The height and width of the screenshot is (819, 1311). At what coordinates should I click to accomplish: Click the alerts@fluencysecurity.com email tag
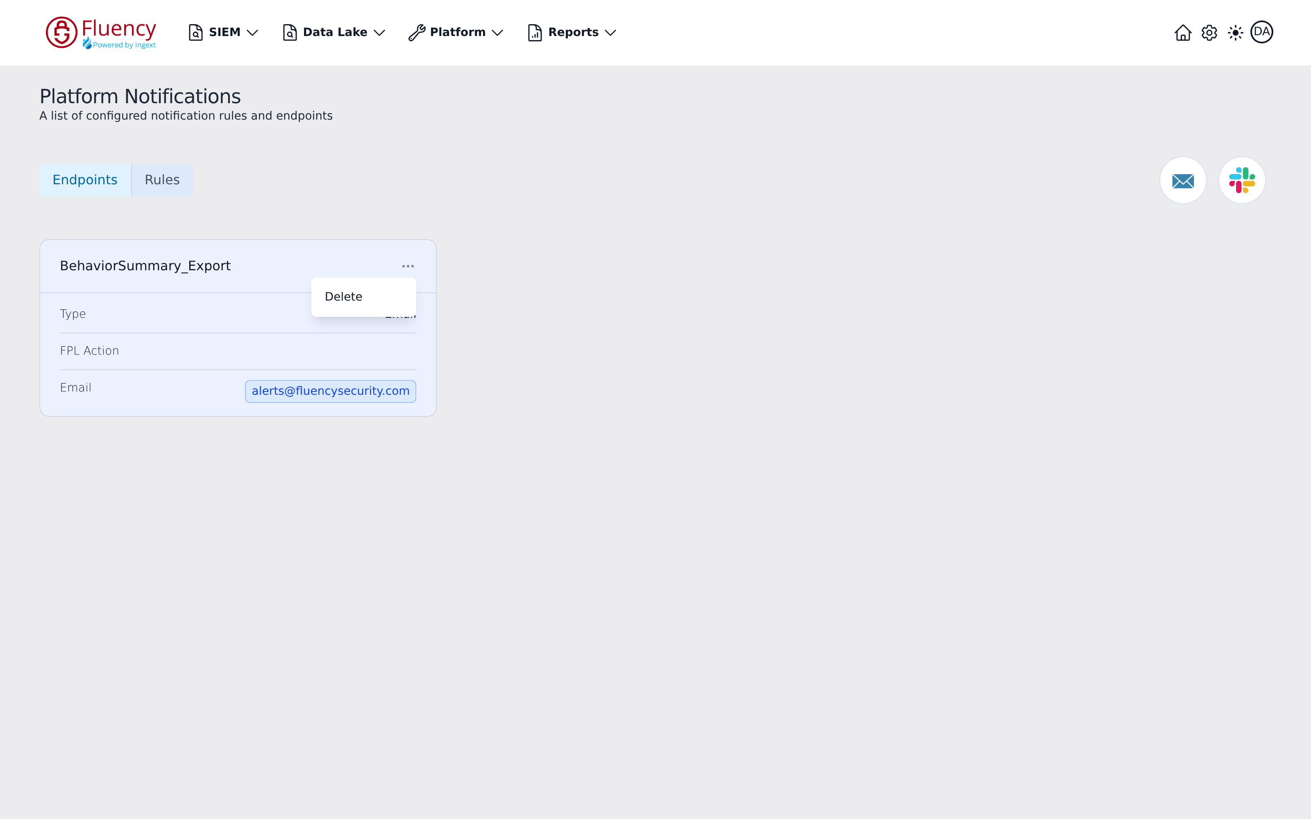click(331, 391)
